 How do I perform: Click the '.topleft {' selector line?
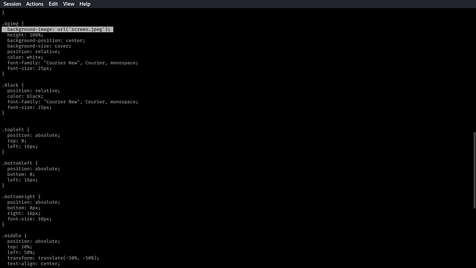coord(16,130)
